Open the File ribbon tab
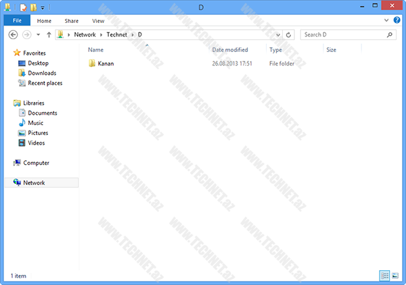Image resolution: width=406 pixels, height=285 pixels. click(17, 20)
